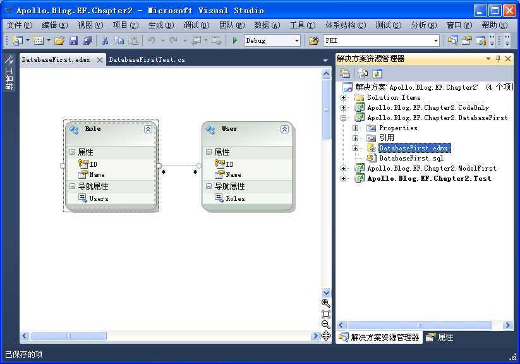This screenshot has width=520, height=364.
Task: Expand the Solution Items folder
Action: (x=343, y=97)
